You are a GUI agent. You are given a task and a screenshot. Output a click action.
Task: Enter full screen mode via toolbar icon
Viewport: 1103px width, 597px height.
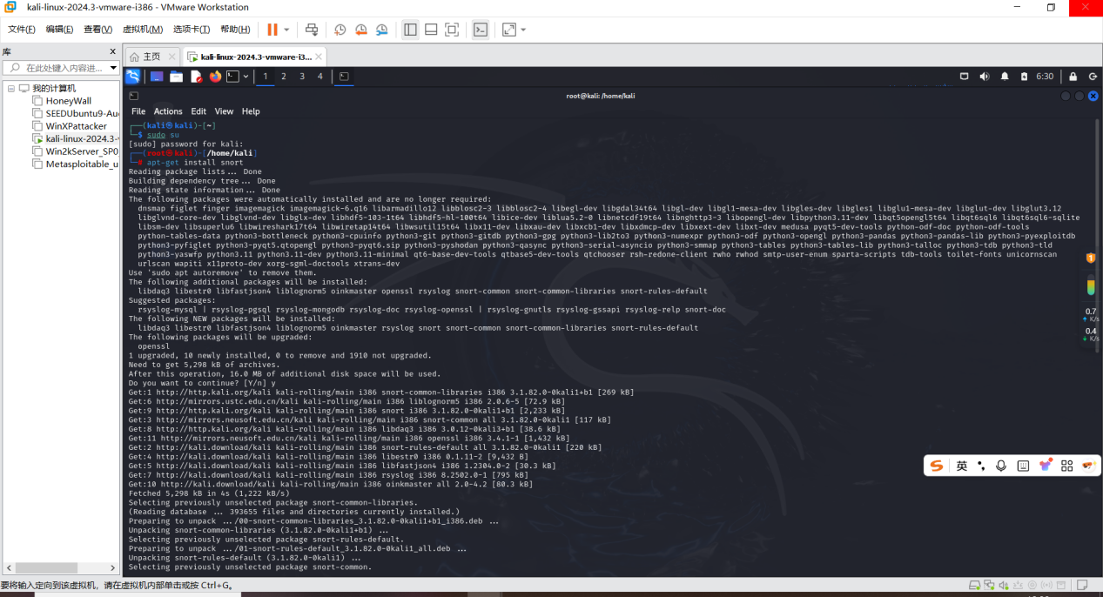[452, 30]
